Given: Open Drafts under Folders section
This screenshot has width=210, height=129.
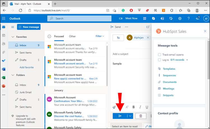Looking at the screenshot, I should click(x=26, y=100).
